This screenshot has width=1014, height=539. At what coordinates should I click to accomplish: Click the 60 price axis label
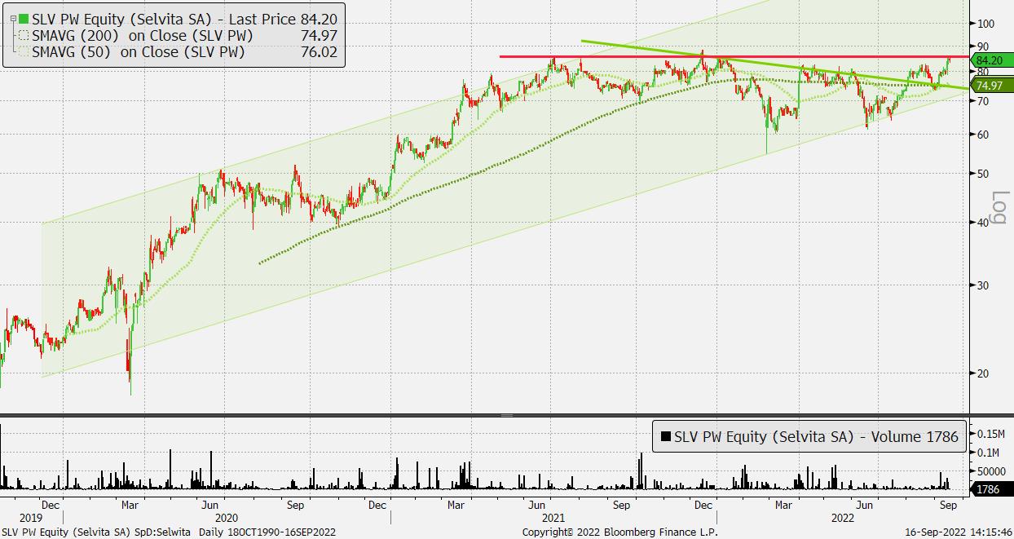tap(982, 135)
